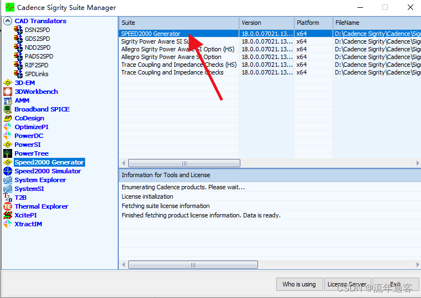
Task: Select DSN2SPD in the sidebar
Action: pyautogui.click(x=38, y=30)
